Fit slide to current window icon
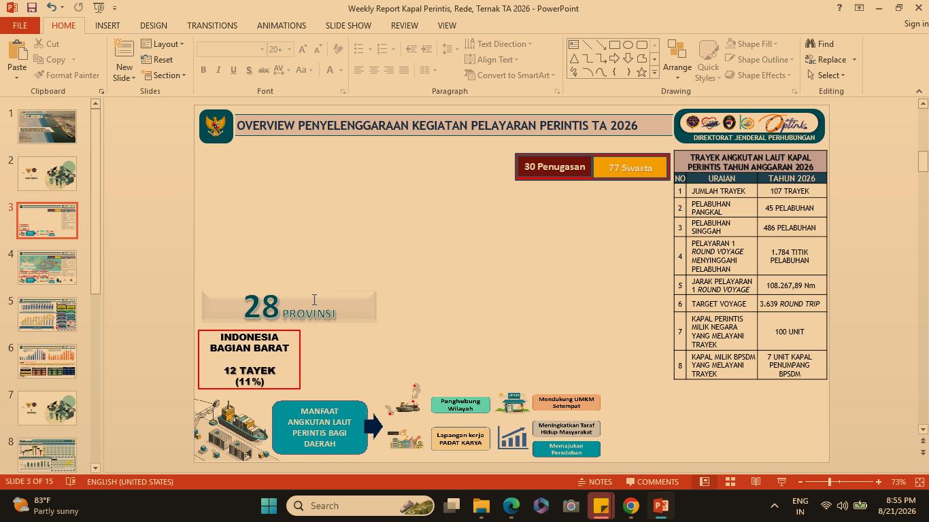 point(919,482)
